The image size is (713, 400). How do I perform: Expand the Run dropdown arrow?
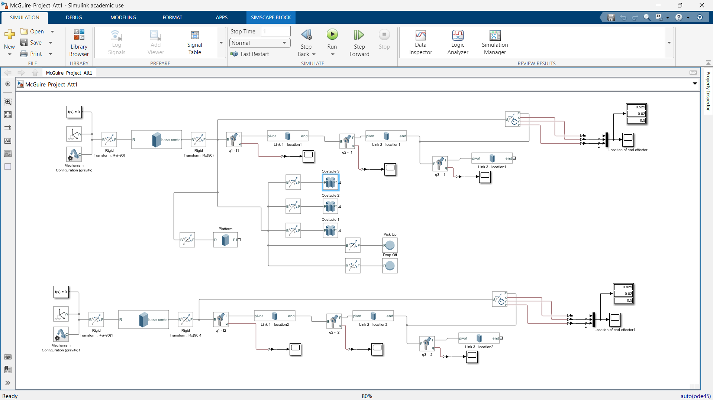pos(332,55)
